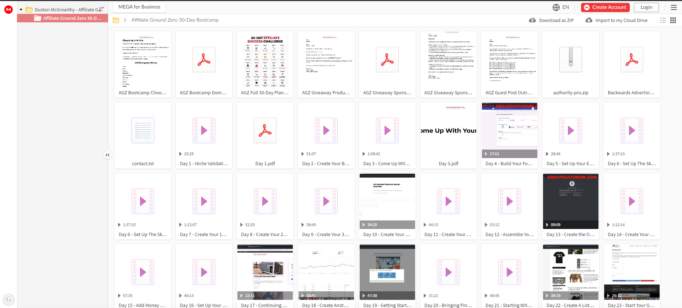The width and height of the screenshot is (682, 308).
Task: Collapse the Duston McGroarthy folder tree
Action: pos(21,10)
